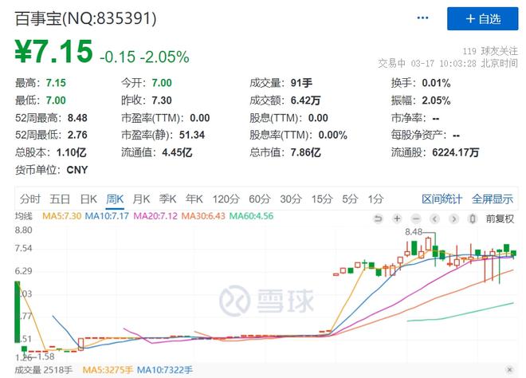Click the MA30:6.43 moving average label

point(203,216)
